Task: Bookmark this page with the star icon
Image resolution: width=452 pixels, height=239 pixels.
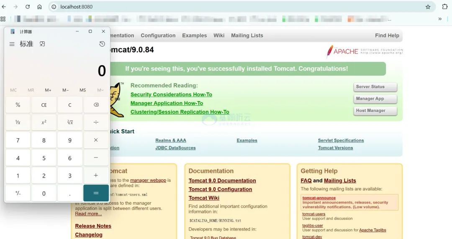Action: tap(428, 7)
